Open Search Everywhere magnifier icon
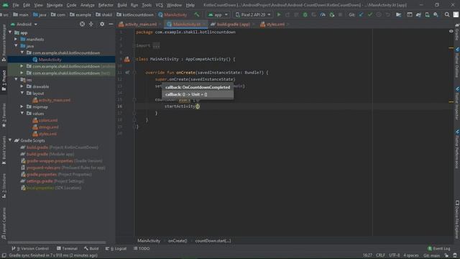The width and height of the screenshot is (460, 259). pyautogui.click(x=447, y=14)
